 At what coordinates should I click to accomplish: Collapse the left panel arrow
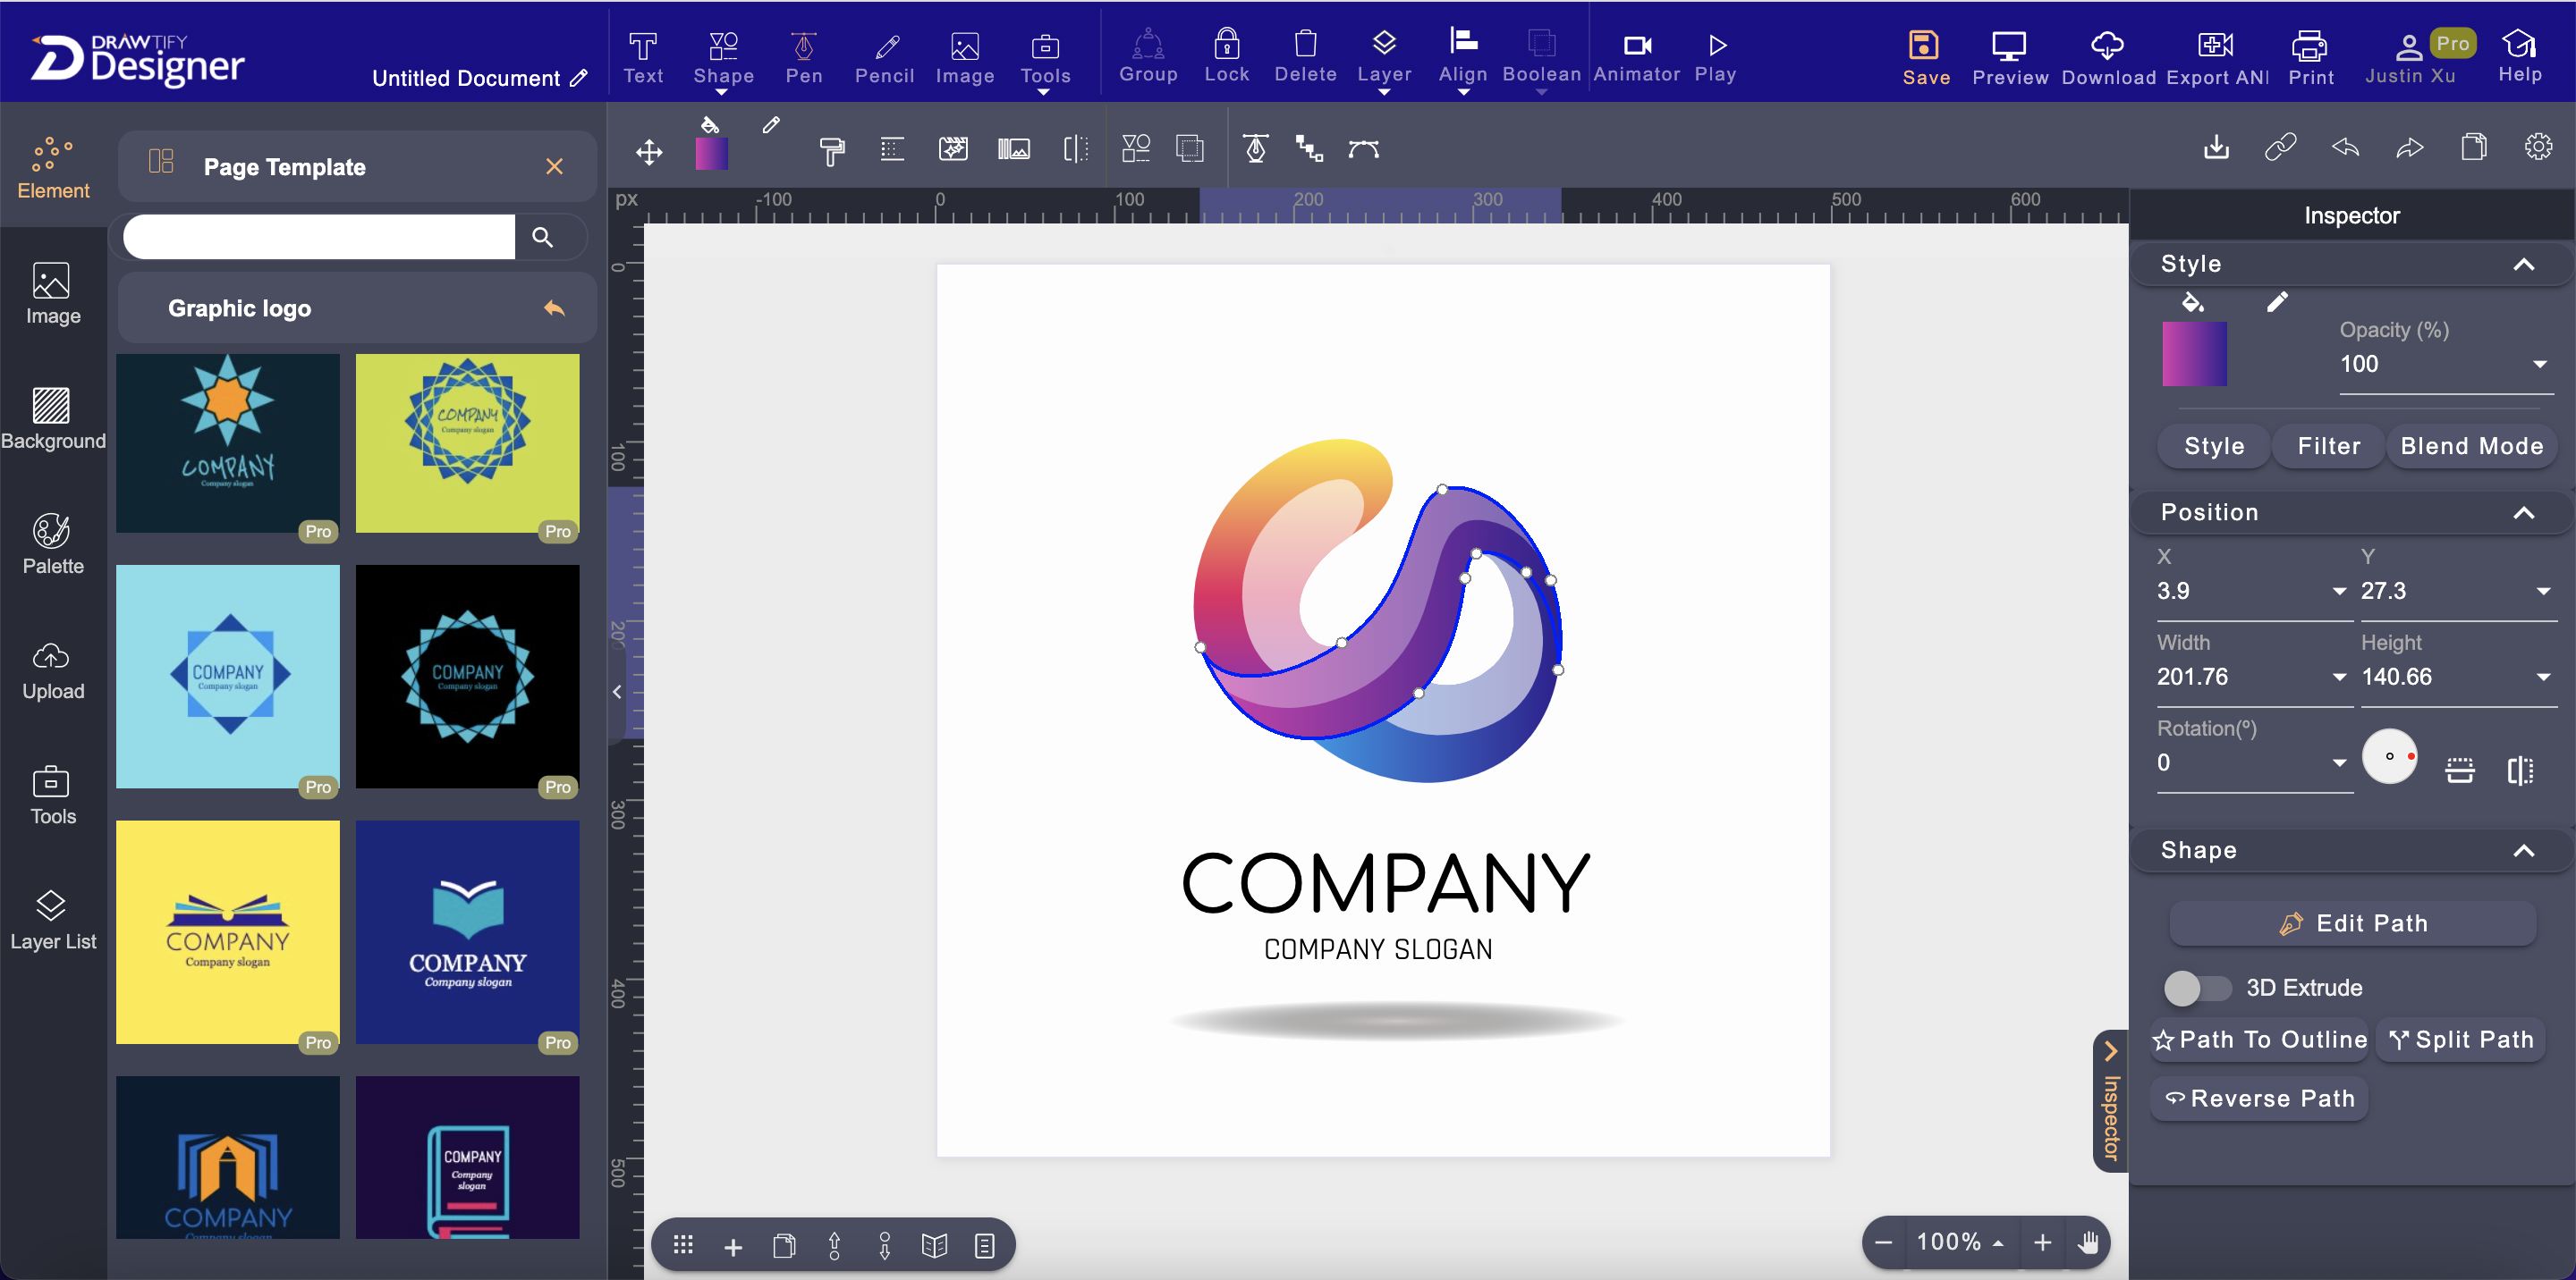617,692
